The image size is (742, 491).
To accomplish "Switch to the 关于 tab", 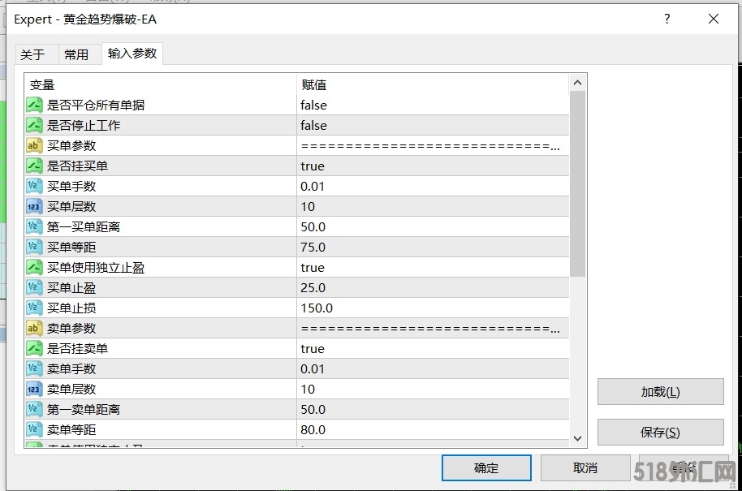I will 33,54.
